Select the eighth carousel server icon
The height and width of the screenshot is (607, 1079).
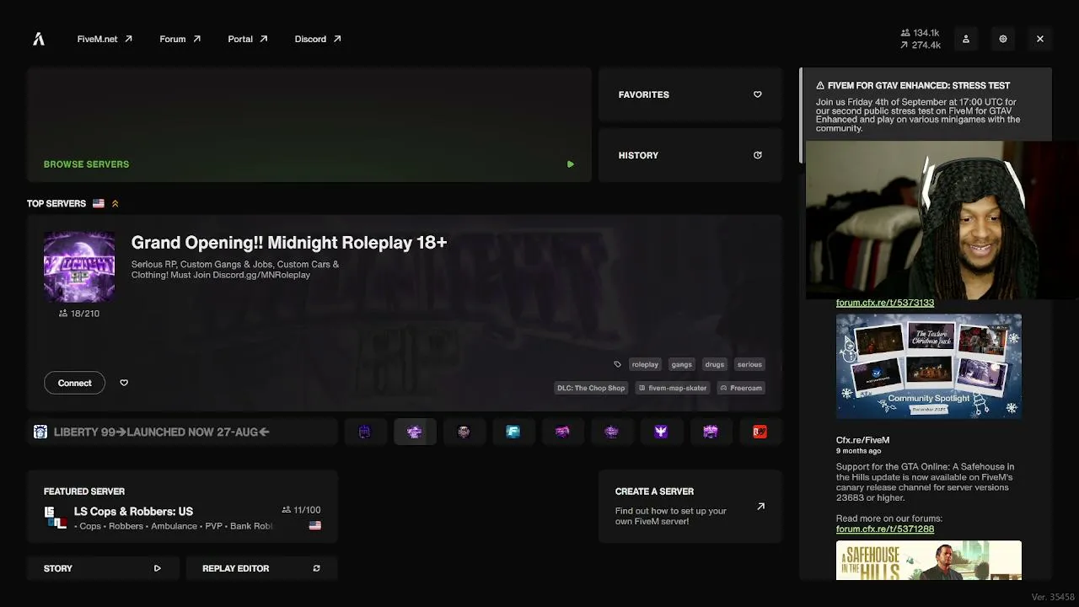[711, 432]
